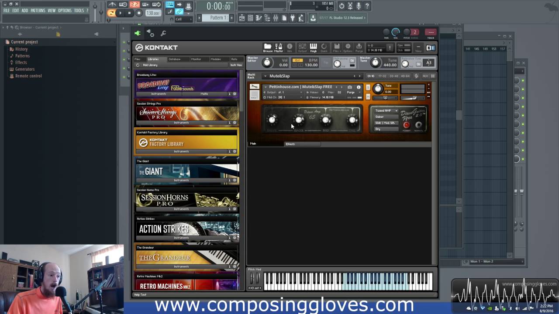This screenshot has width=559, height=314.
Task: Click the NI logo in Kontakt
Action: pos(430,48)
